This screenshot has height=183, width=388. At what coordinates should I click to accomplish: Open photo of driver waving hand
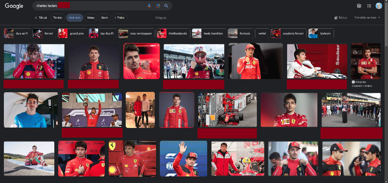(184, 159)
